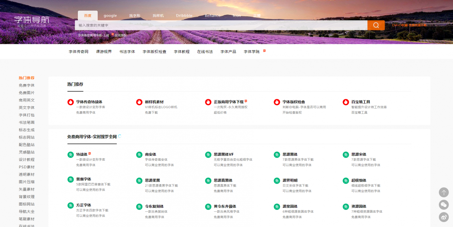Image resolution: width=453 pixels, height=227 pixels.
Task: Click the flame icon beside 字体传奇特战体
Action: (x=70, y=101)
